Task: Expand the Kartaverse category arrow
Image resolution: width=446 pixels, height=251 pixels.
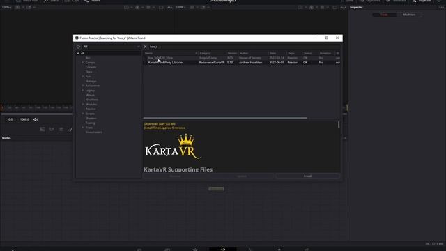Action: coord(83,86)
